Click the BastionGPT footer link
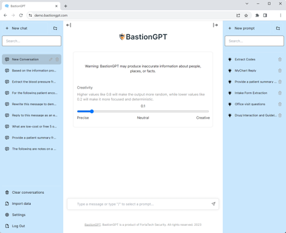Viewport: 286px width, 233px height. 93,225
